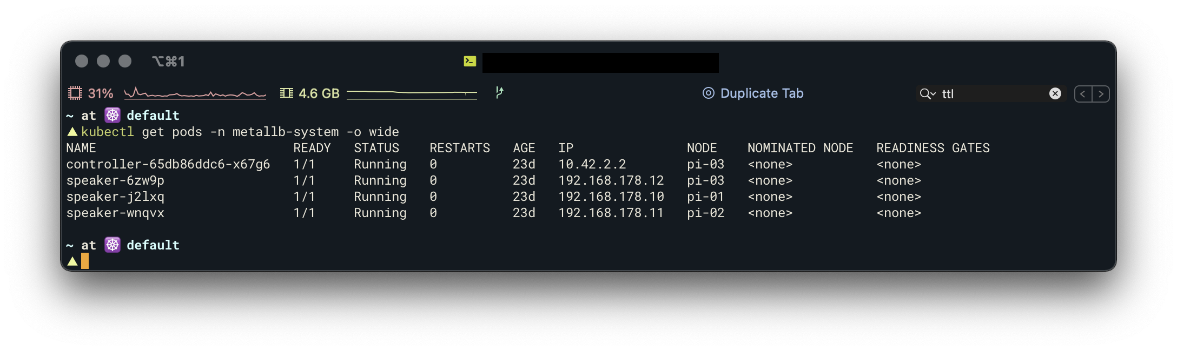Click the NOMINATED NODE column header

pos(801,148)
